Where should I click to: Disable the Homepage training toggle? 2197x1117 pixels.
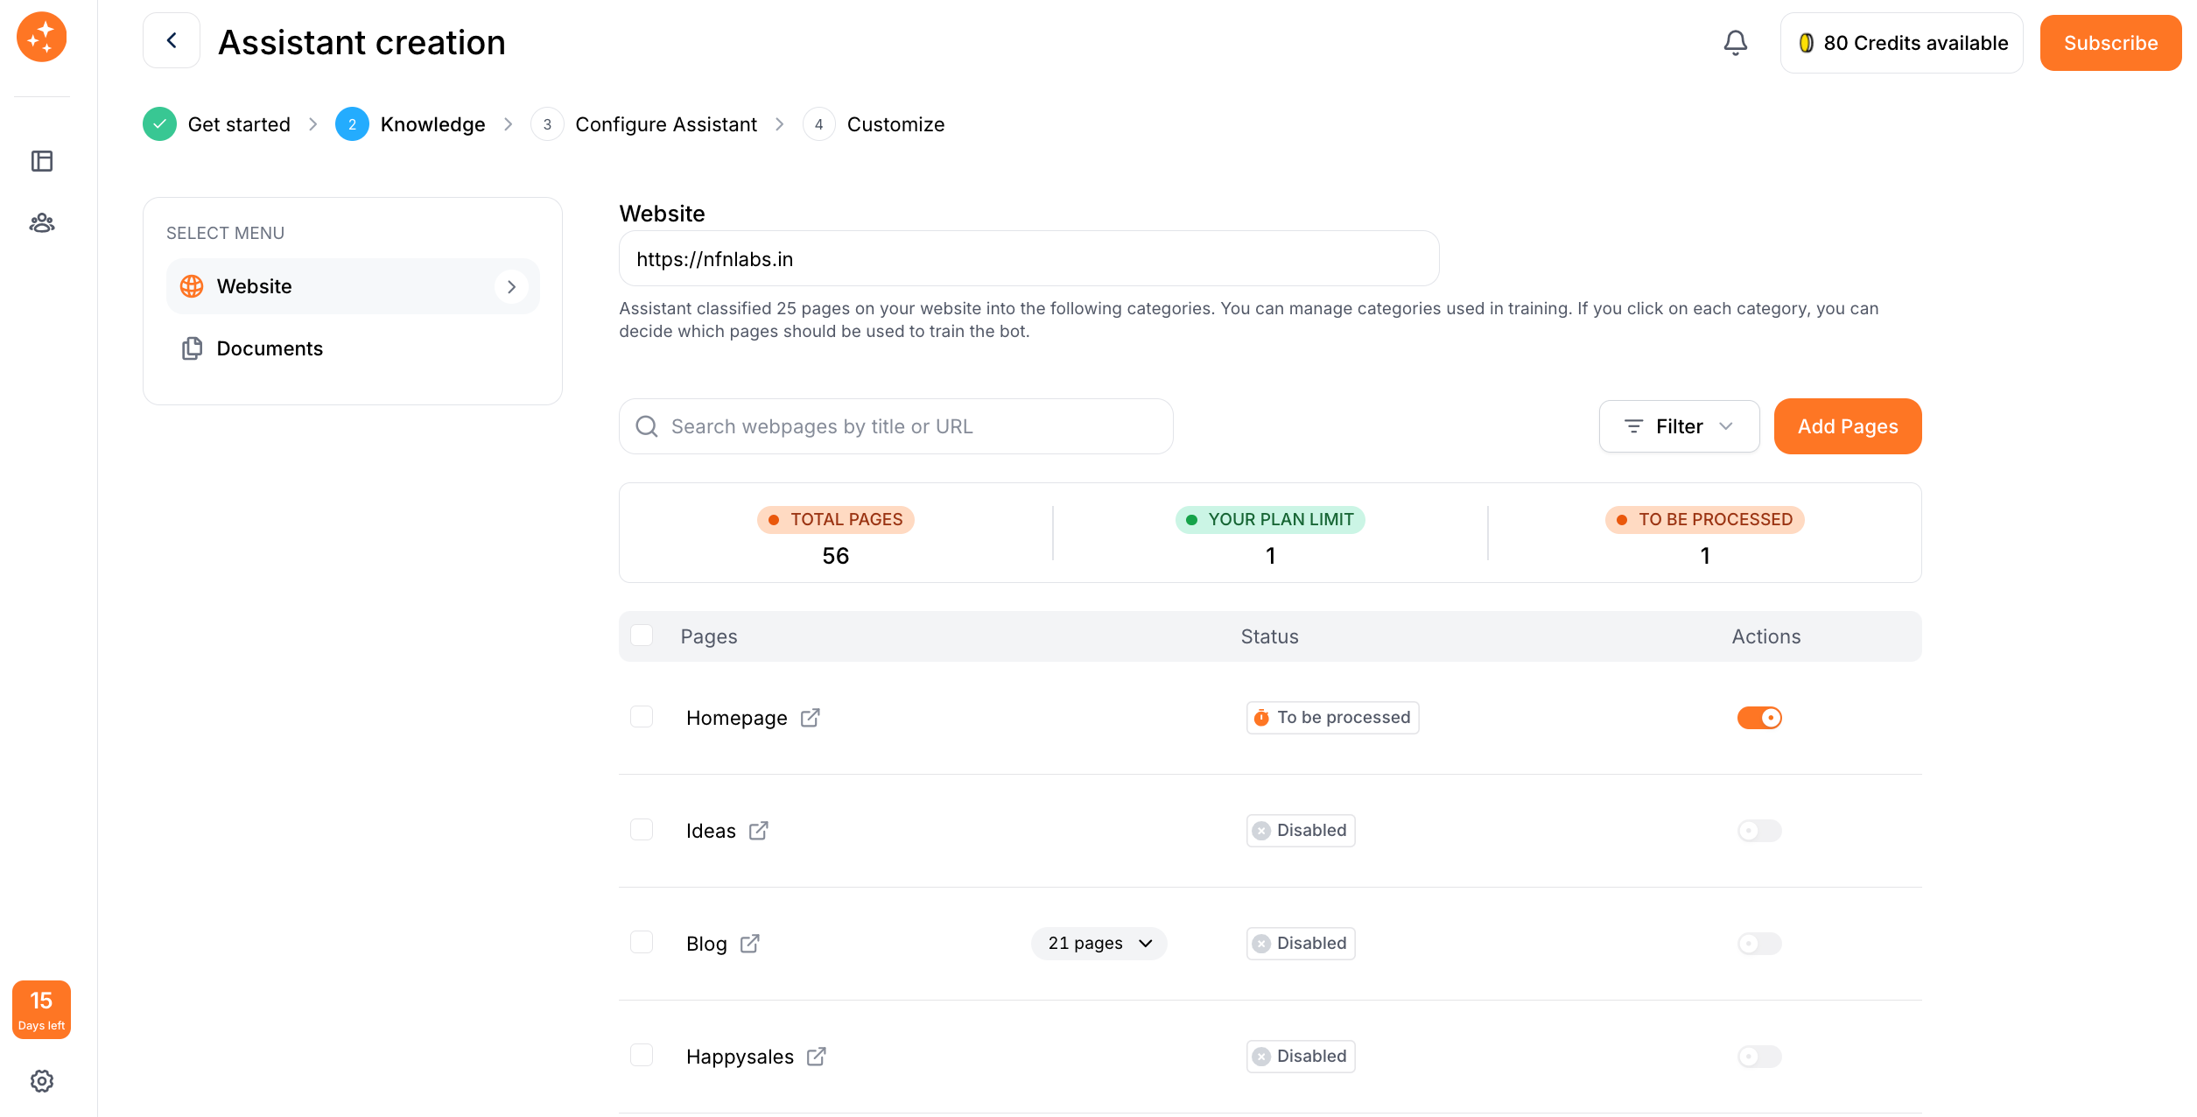pyautogui.click(x=1758, y=718)
